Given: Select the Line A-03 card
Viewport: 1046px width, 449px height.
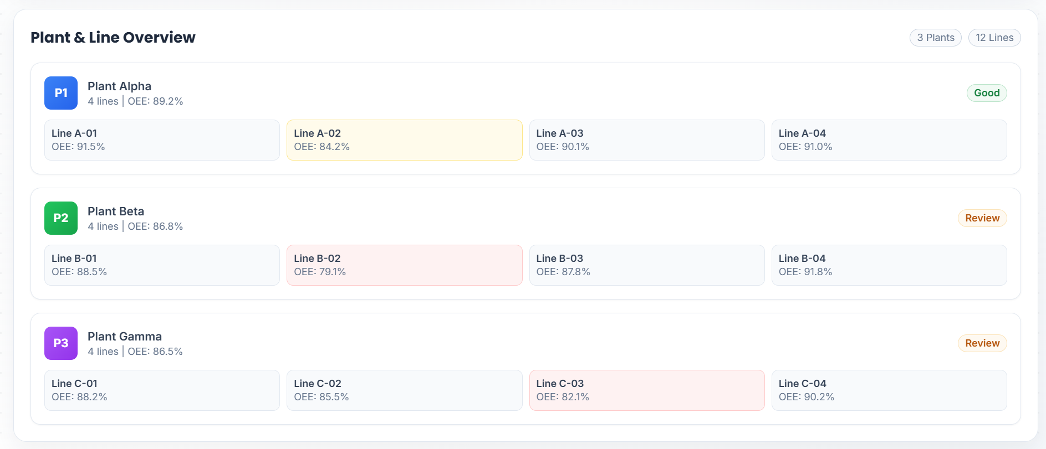Looking at the screenshot, I should coord(646,140).
